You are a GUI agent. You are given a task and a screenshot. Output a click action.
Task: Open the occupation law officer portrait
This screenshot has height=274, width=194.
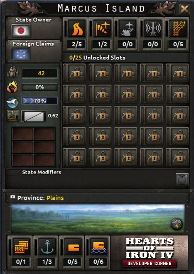pyautogui.click(x=13, y=116)
